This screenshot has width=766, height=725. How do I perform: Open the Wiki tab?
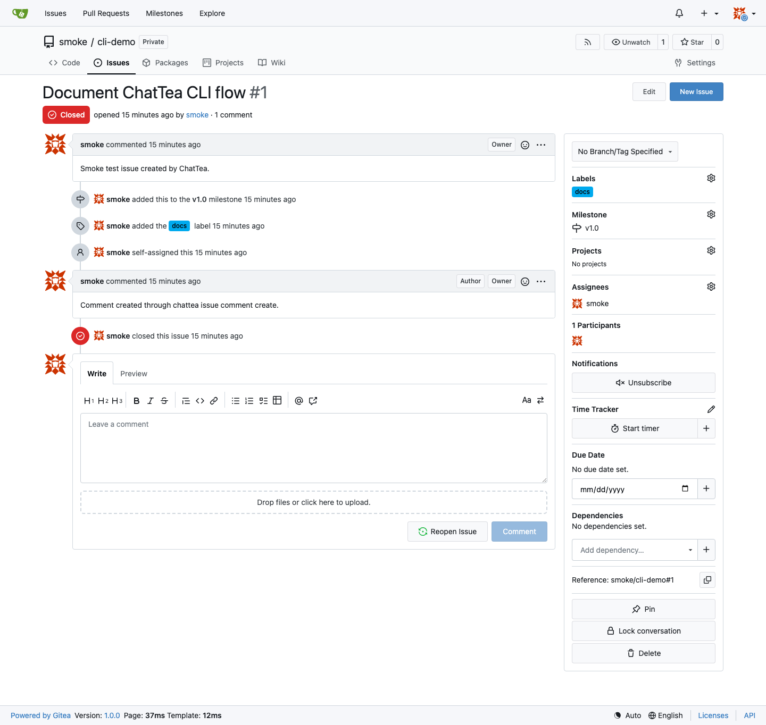272,63
